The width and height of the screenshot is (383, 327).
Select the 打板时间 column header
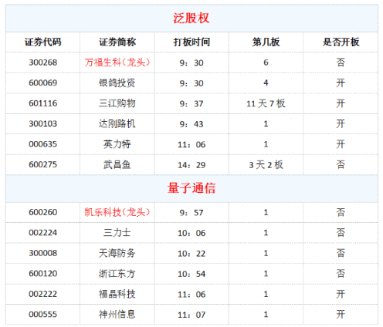coord(191,42)
